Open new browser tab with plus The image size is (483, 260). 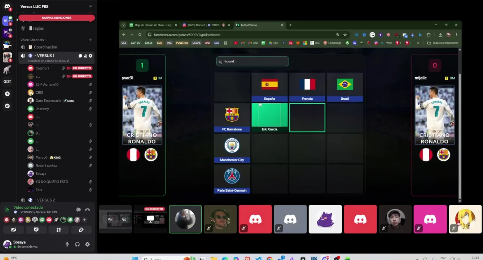(x=290, y=25)
